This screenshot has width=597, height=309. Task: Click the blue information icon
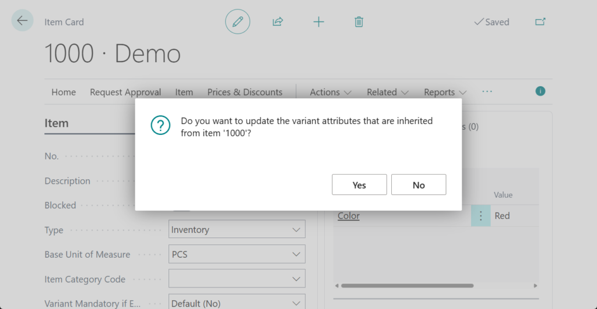tap(540, 91)
